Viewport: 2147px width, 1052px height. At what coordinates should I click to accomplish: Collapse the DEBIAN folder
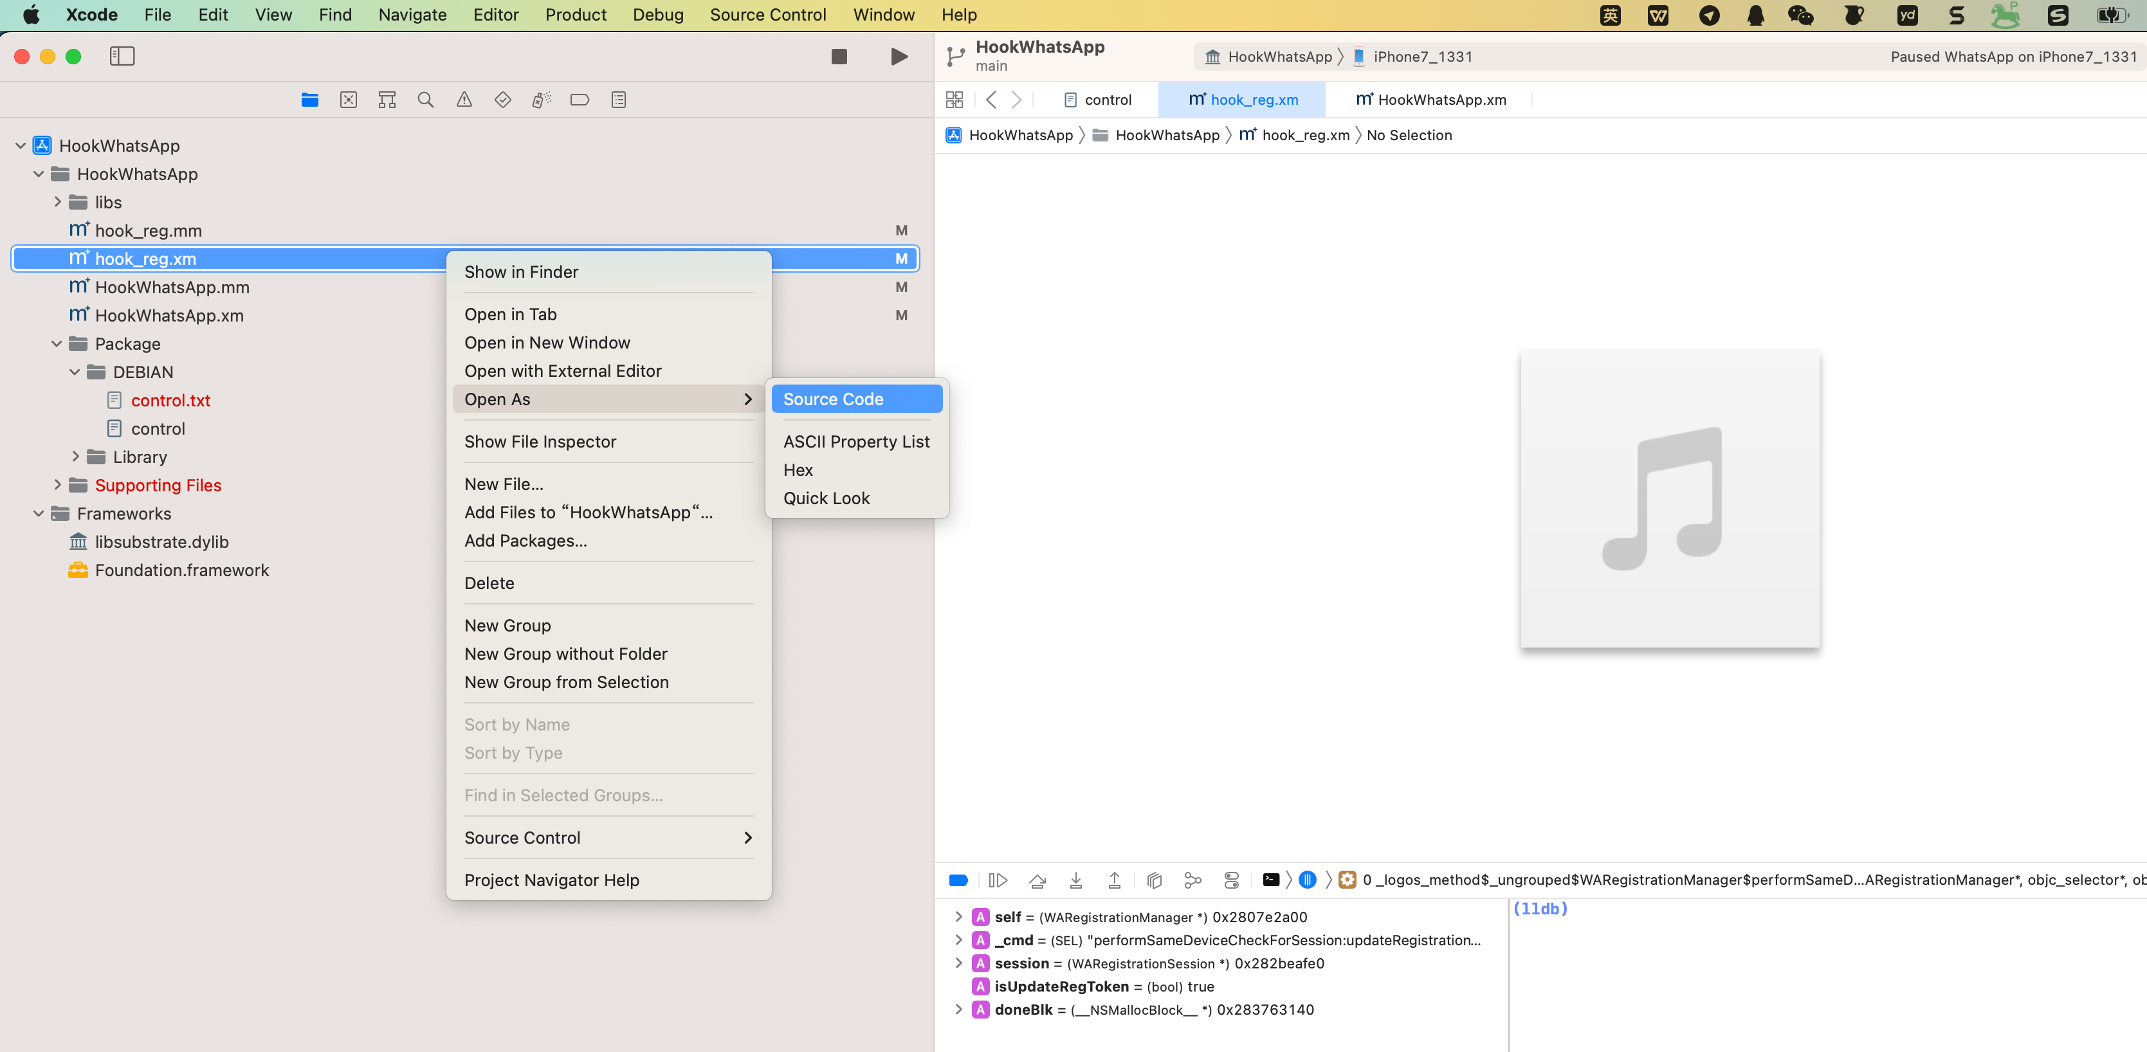pyautogui.click(x=75, y=372)
